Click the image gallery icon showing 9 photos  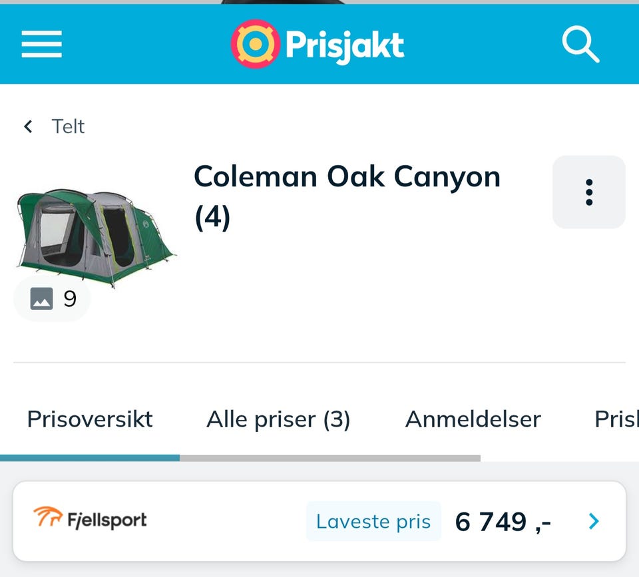[52, 299]
